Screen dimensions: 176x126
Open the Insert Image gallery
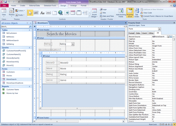(94, 13)
